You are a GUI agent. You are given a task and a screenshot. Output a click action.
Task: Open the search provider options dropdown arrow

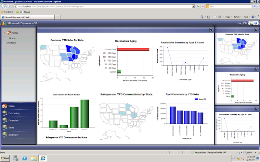pos(258,6)
